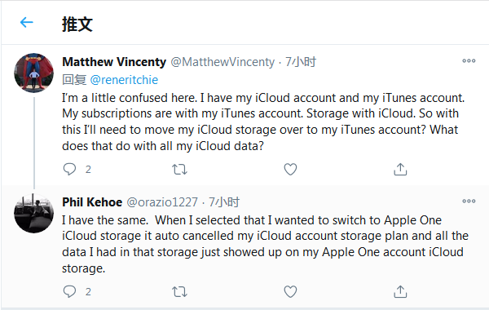The height and width of the screenshot is (310, 489).
Task: Like Matthew Vincenty's tweet
Action: tap(290, 169)
